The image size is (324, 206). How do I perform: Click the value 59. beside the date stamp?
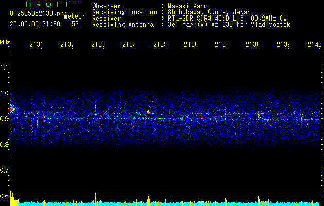(x=77, y=24)
